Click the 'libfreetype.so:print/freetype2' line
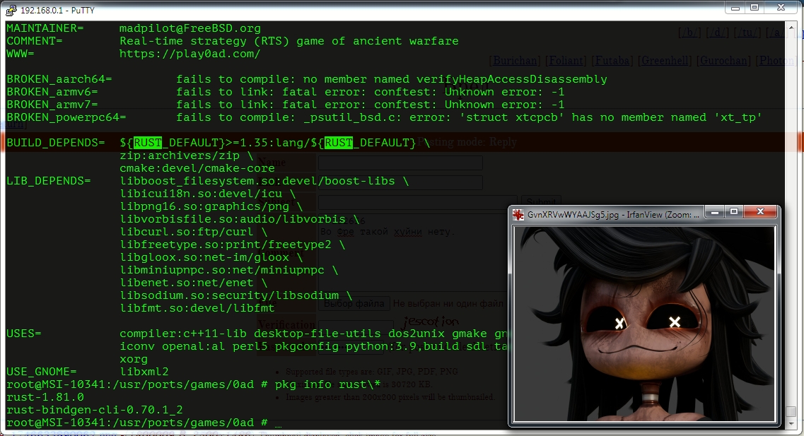 pos(226,245)
